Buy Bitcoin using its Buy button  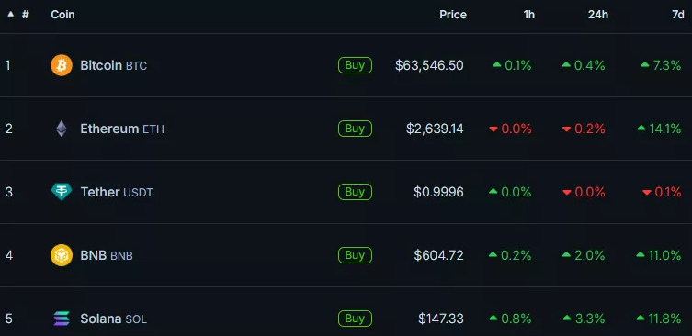(x=355, y=65)
